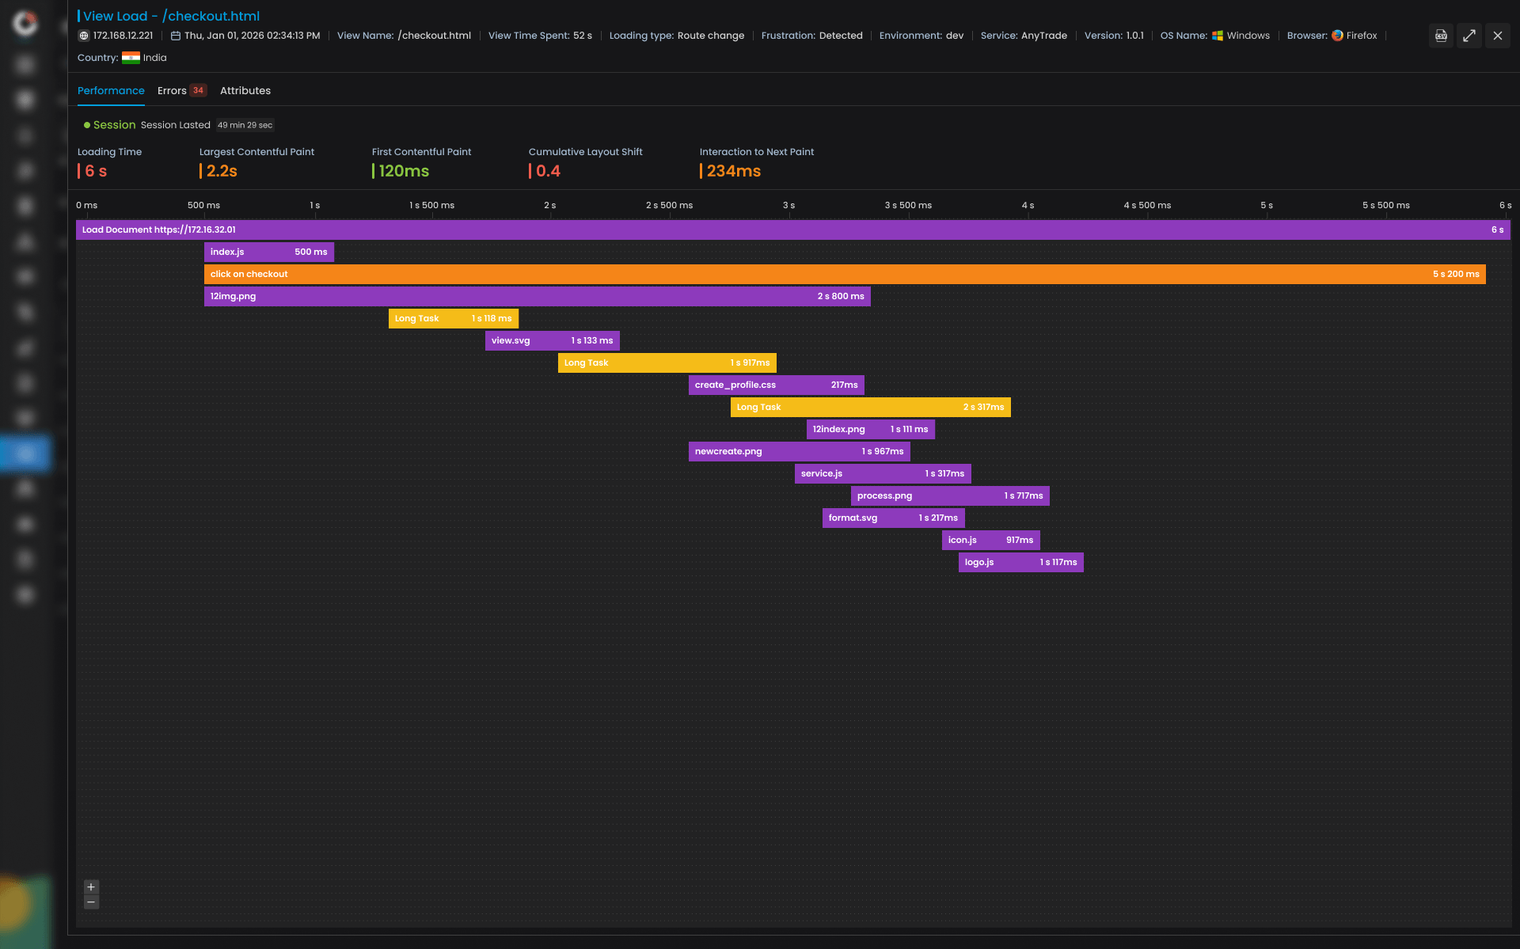
Task: Click the highlighted blue icon in the left sidebar
Action: (24, 454)
